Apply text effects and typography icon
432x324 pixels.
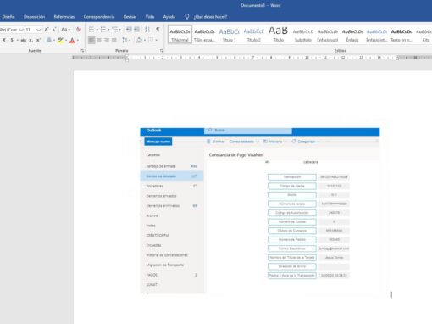[49, 40]
